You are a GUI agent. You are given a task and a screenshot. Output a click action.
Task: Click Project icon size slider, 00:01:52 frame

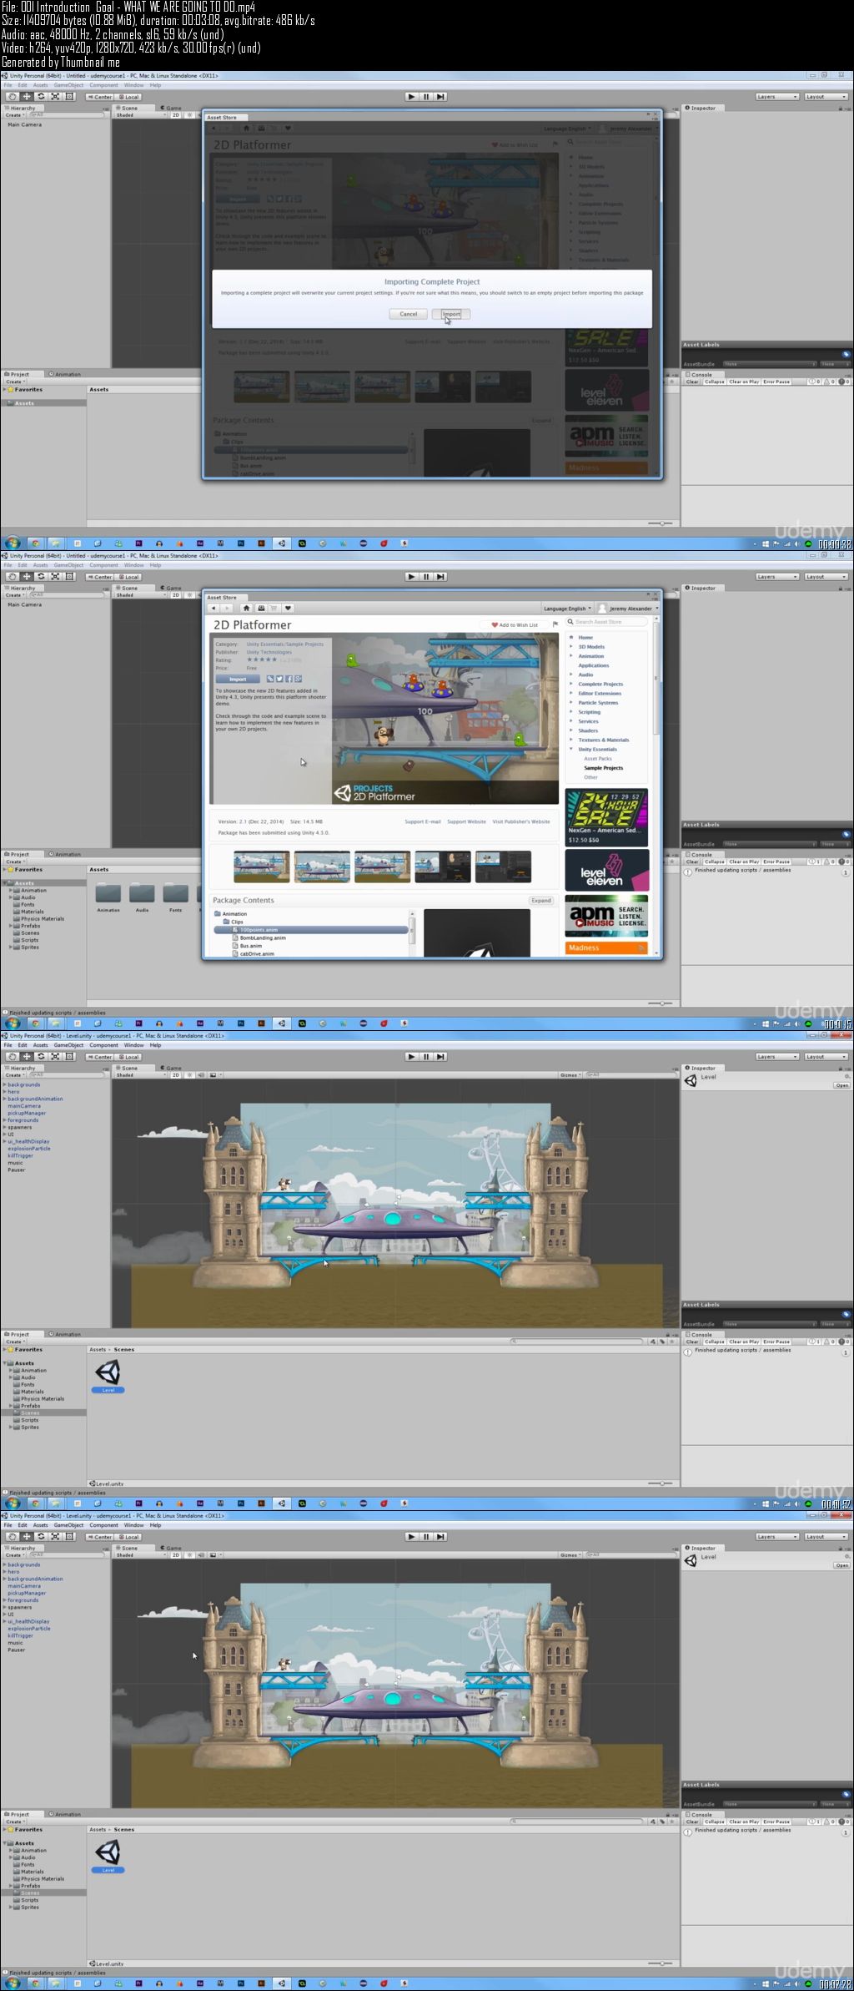[661, 1483]
